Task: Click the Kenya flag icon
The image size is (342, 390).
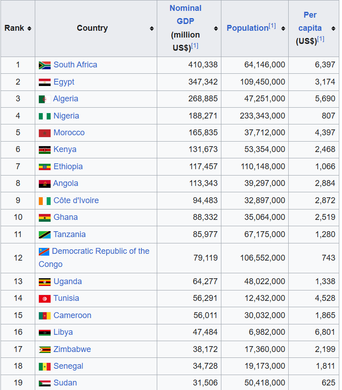Action: click(x=45, y=150)
